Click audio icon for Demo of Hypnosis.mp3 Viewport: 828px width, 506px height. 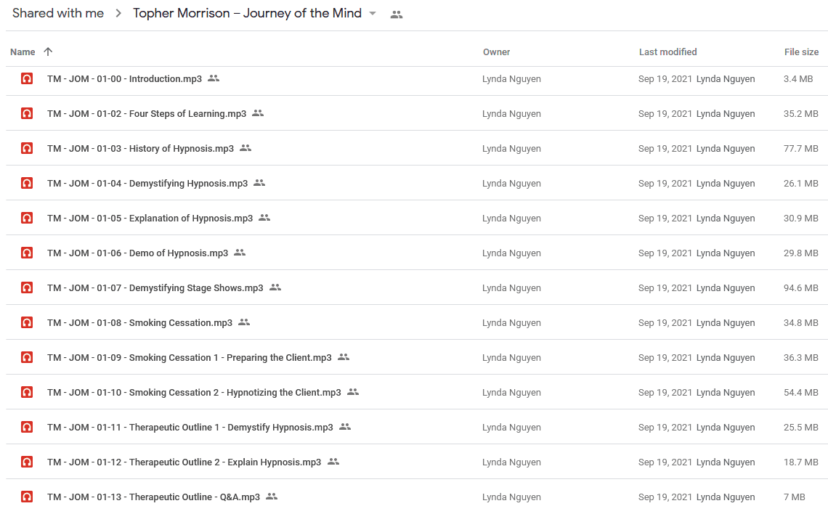point(27,253)
